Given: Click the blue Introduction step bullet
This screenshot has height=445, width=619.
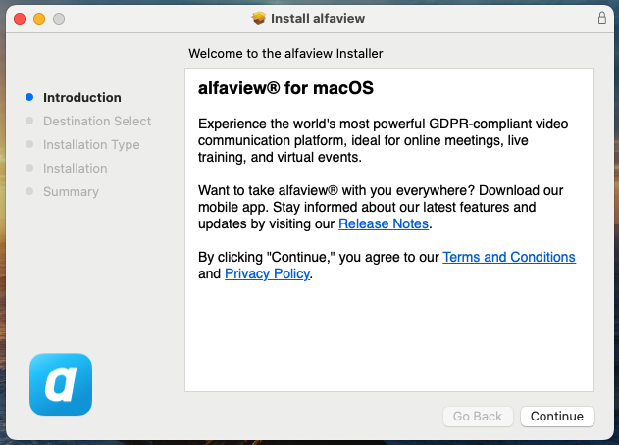Looking at the screenshot, I should 29,97.
